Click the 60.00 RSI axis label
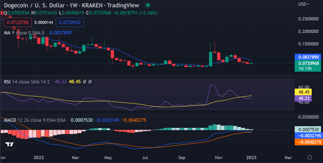The image size is (323, 163). 303,87
